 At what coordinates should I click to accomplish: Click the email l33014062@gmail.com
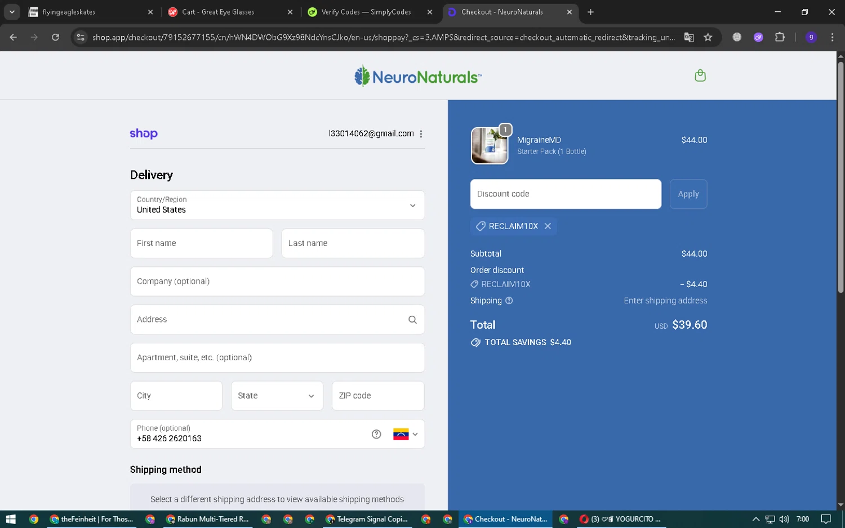point(371,133)
